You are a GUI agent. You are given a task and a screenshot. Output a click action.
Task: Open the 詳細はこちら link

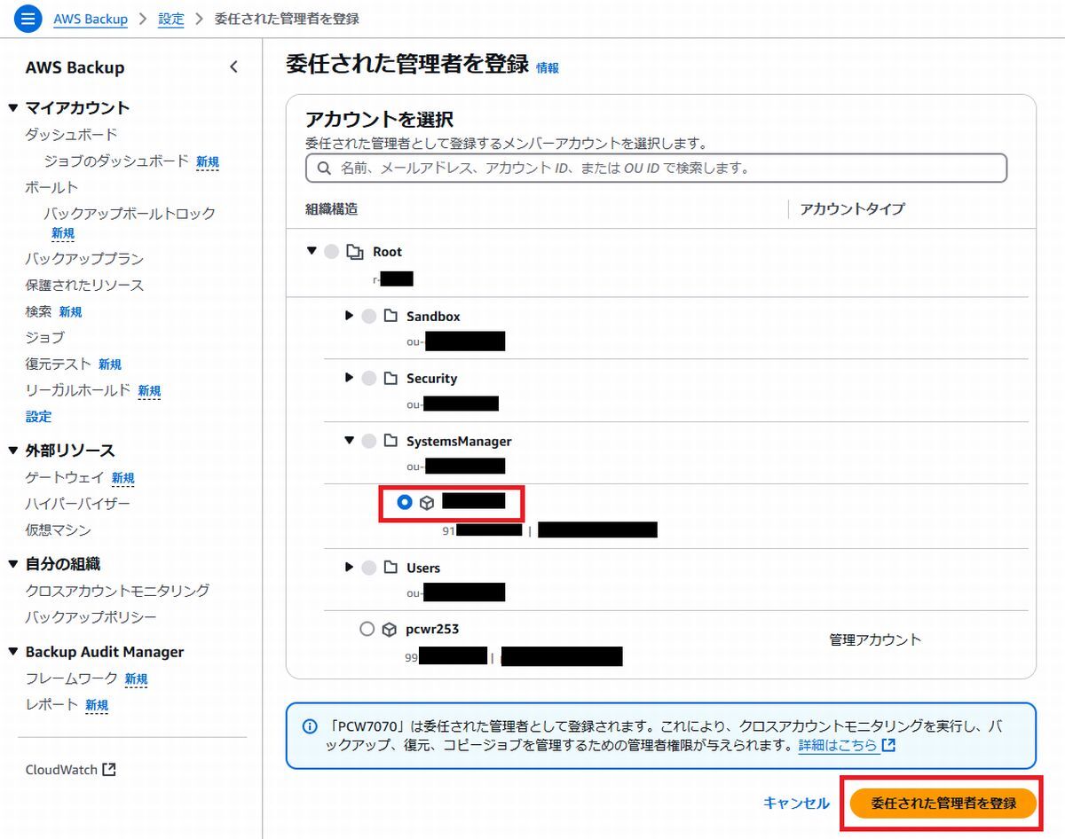pos(847,746)
